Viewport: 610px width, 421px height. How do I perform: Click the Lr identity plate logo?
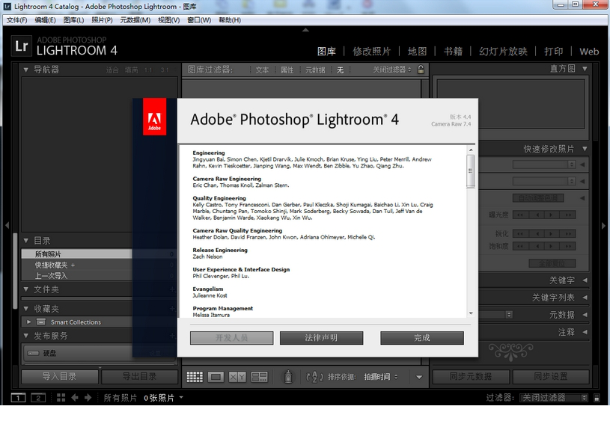(x=21, y=46)
